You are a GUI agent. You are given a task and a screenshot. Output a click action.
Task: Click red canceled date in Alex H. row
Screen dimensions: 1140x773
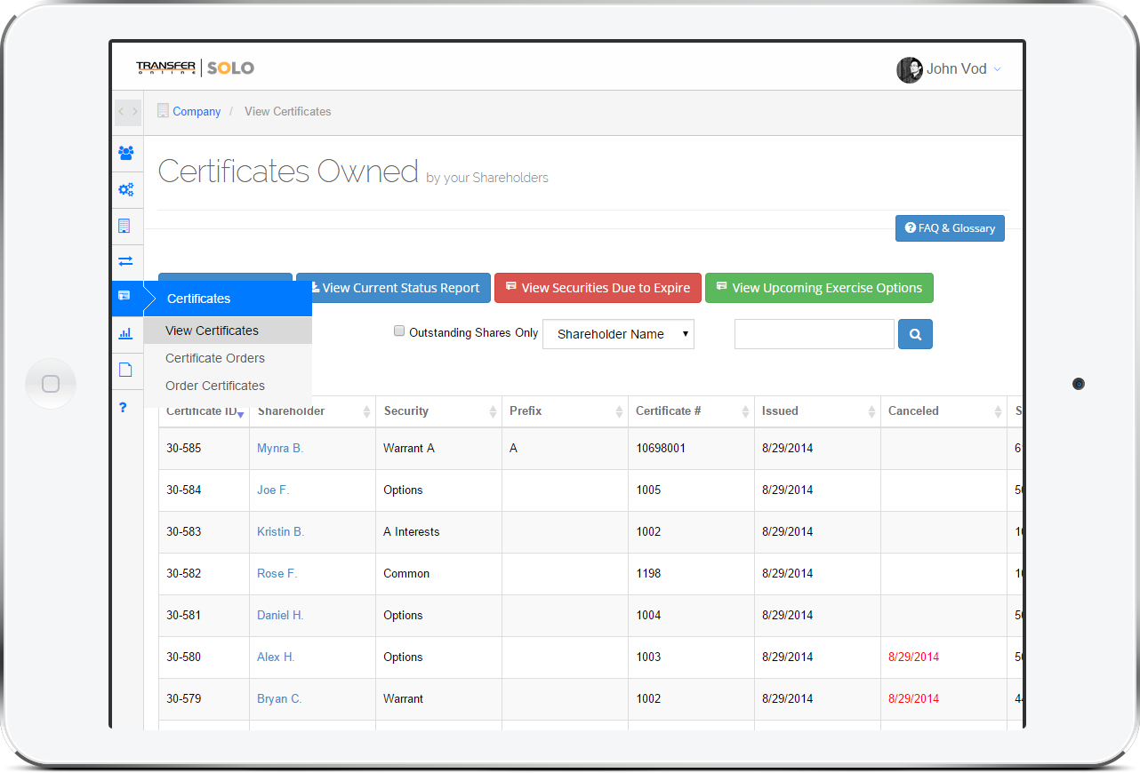coord(913,657)
